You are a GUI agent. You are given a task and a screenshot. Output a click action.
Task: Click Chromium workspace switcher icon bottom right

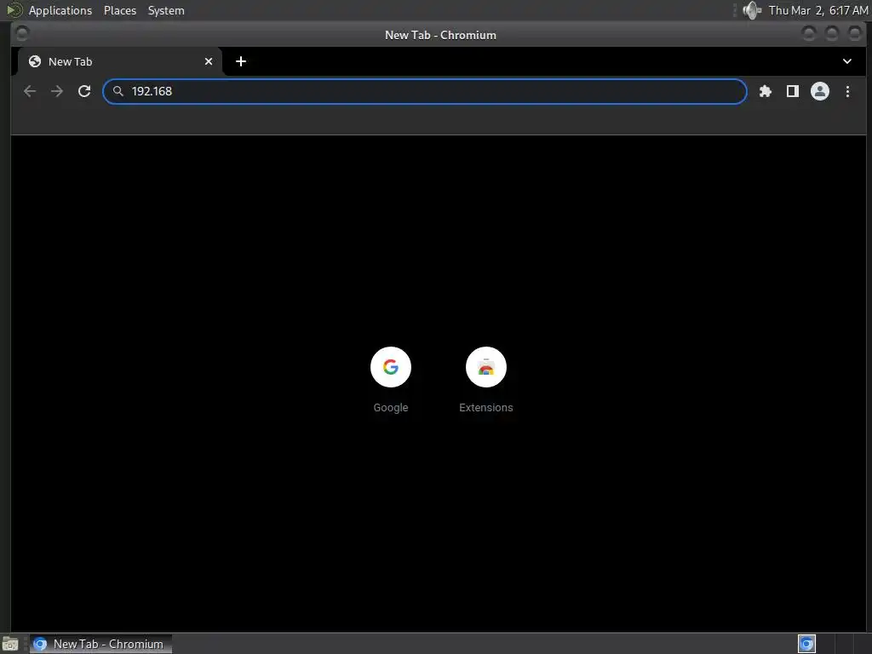click(x=806, y=644)
